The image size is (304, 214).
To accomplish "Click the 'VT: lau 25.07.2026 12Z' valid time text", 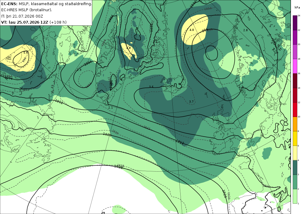I will 25,22.
